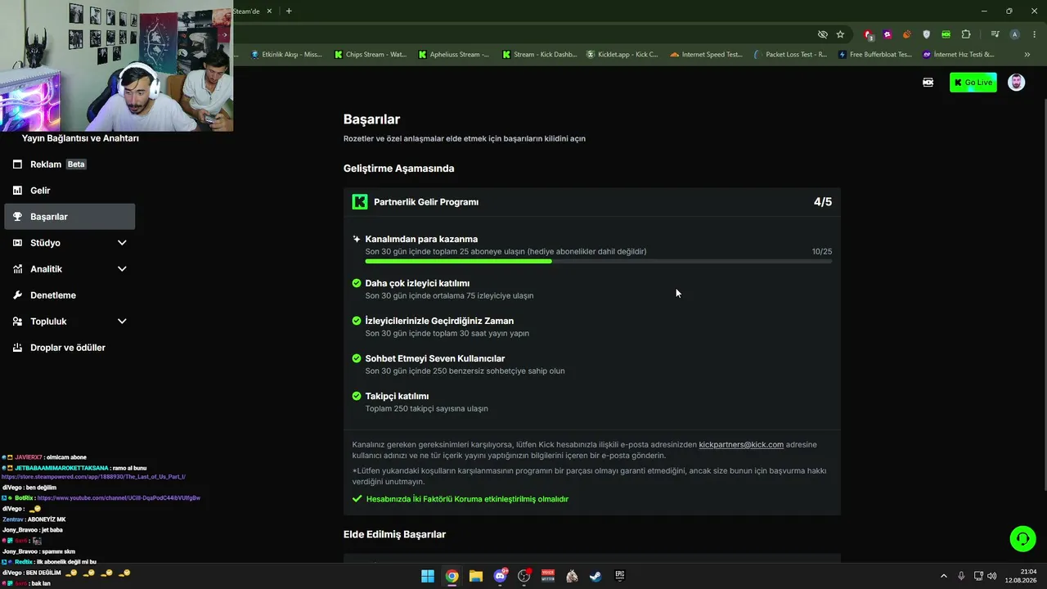The image size is (1047, 589).
Task: Open Analitik sidebar section
Action: click(70, 269)
